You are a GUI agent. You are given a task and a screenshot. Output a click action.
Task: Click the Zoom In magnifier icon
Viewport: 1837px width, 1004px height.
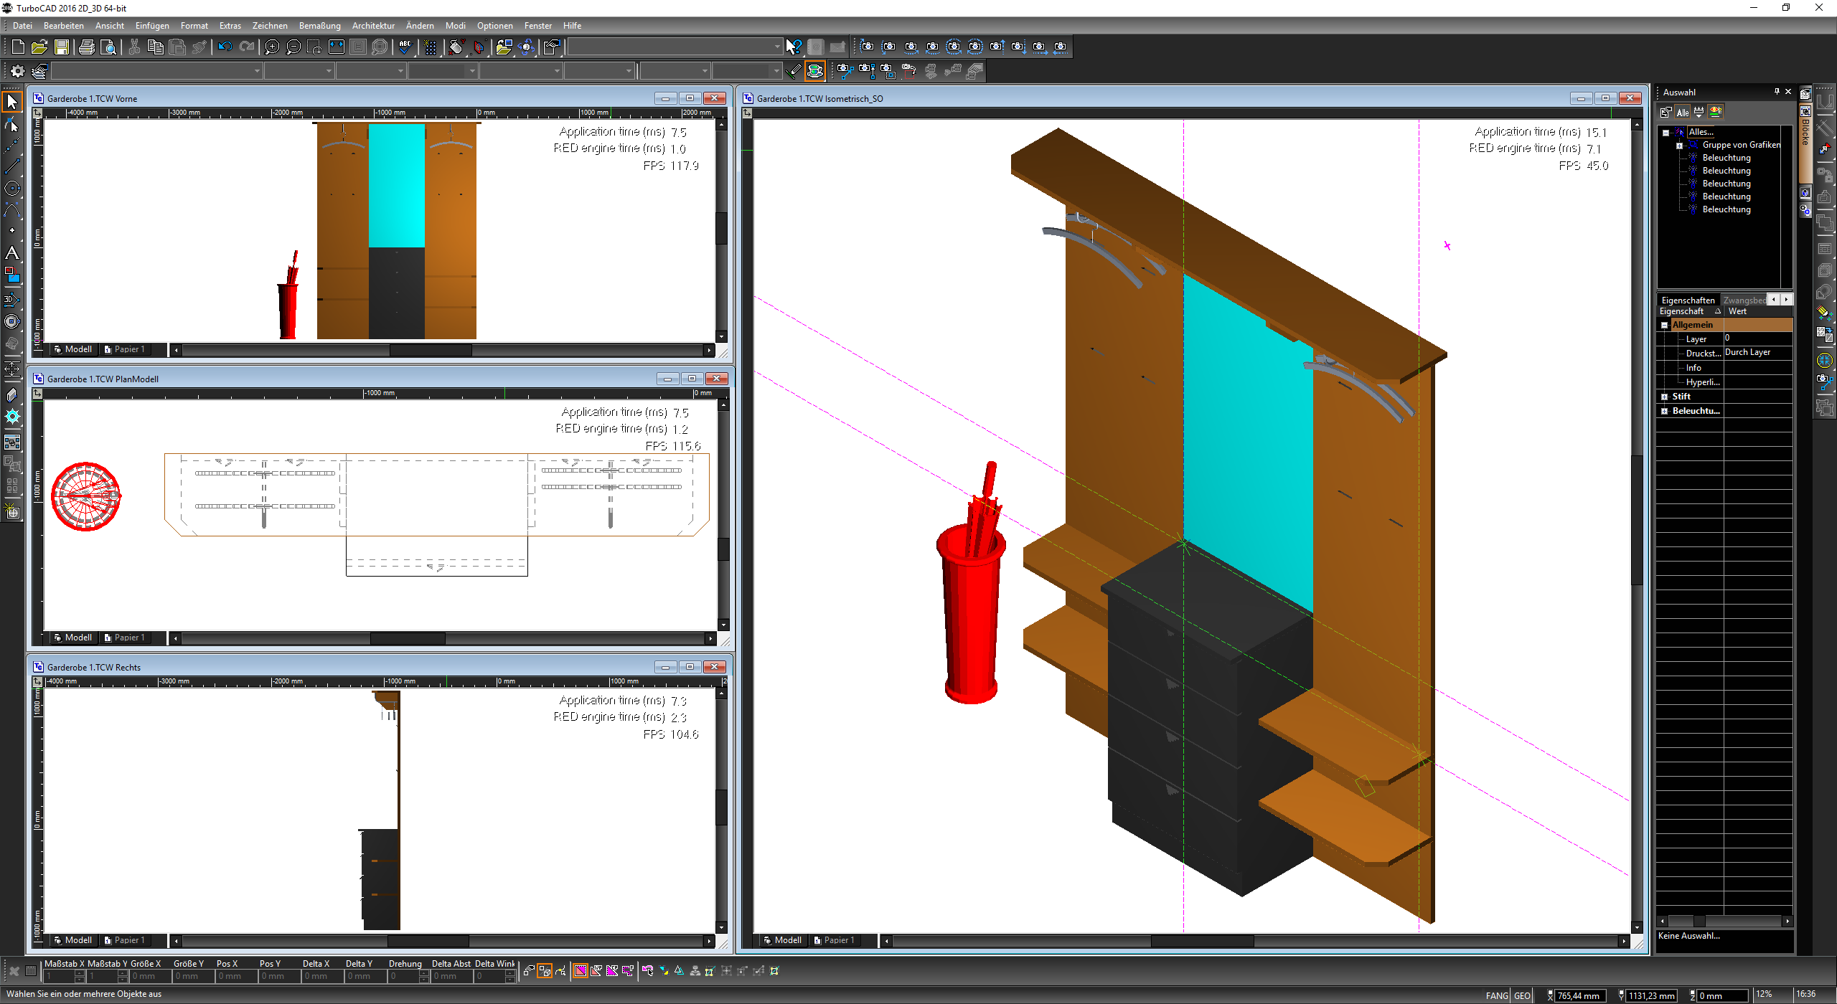[271, 47]
